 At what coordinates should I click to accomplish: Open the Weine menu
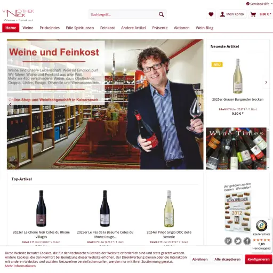tap(28, 28)
